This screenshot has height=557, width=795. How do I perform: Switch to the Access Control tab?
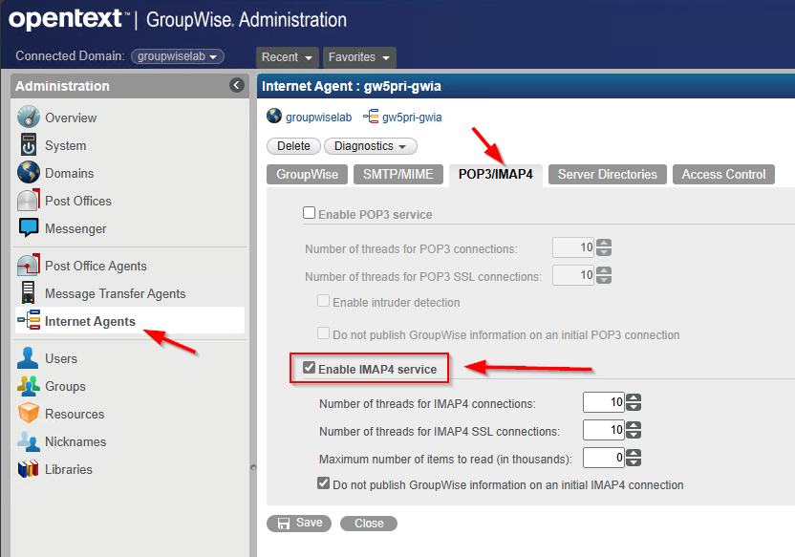click(723, 174)
